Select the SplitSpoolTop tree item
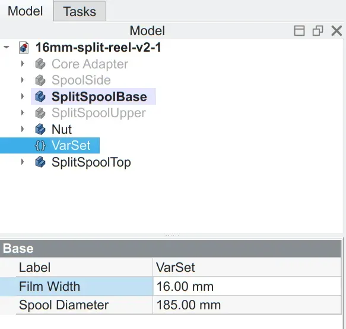This screenshot has height=329, width=346. (x=91, y=162)
